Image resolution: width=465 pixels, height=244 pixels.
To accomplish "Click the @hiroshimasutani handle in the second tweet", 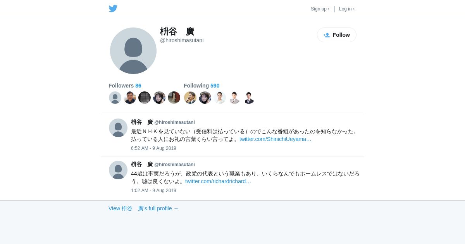I will [175, 165].
